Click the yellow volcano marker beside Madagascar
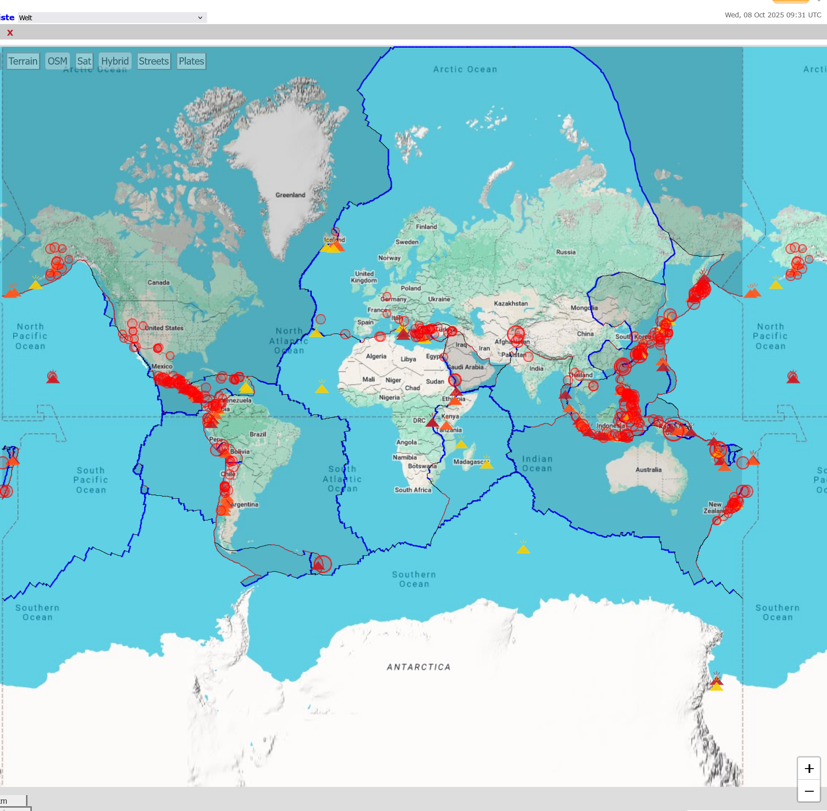The height and width of the screenshot is (811, 827). [487, 464]
